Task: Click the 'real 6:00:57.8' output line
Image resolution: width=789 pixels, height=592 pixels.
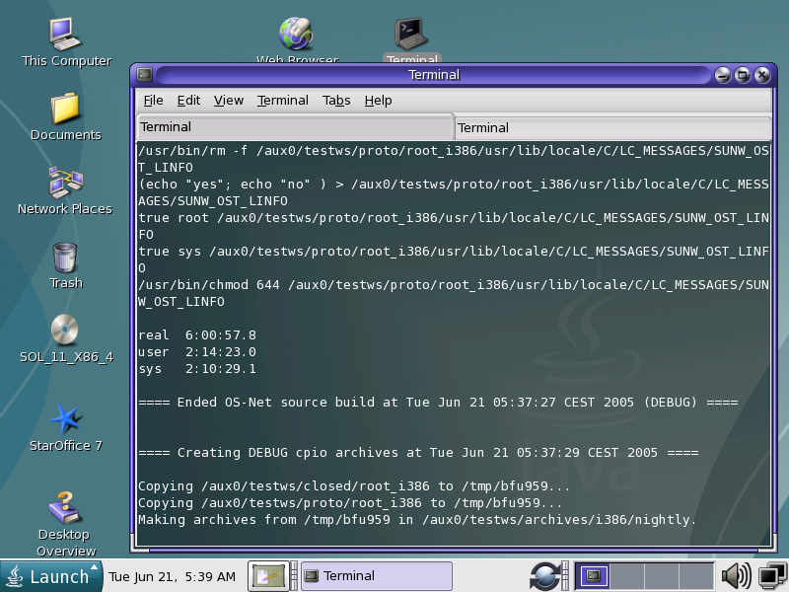Action: 197,335
